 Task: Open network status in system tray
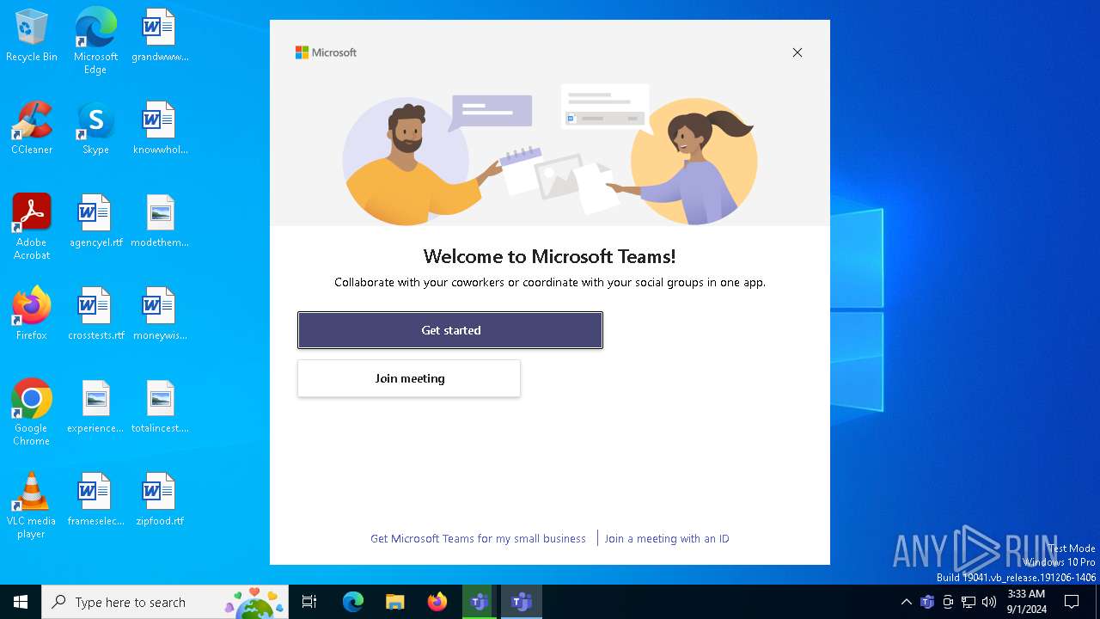969,602
